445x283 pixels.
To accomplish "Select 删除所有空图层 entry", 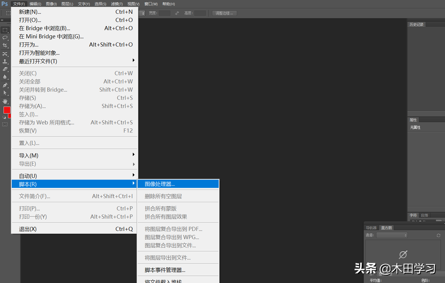I will pos(178,196).
